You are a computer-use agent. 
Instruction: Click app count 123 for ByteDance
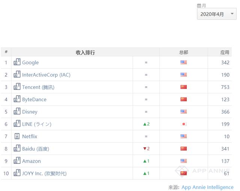tap(225, 100)
